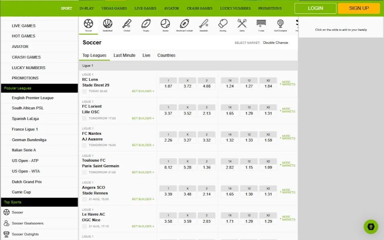Tick the checkbox for FC Lorient match
The height and width of the screenshot is (240, 384).
[84, 118]
